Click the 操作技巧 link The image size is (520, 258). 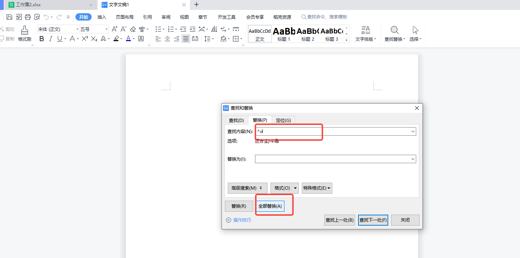pyautogui.click(x=242, y=220)
